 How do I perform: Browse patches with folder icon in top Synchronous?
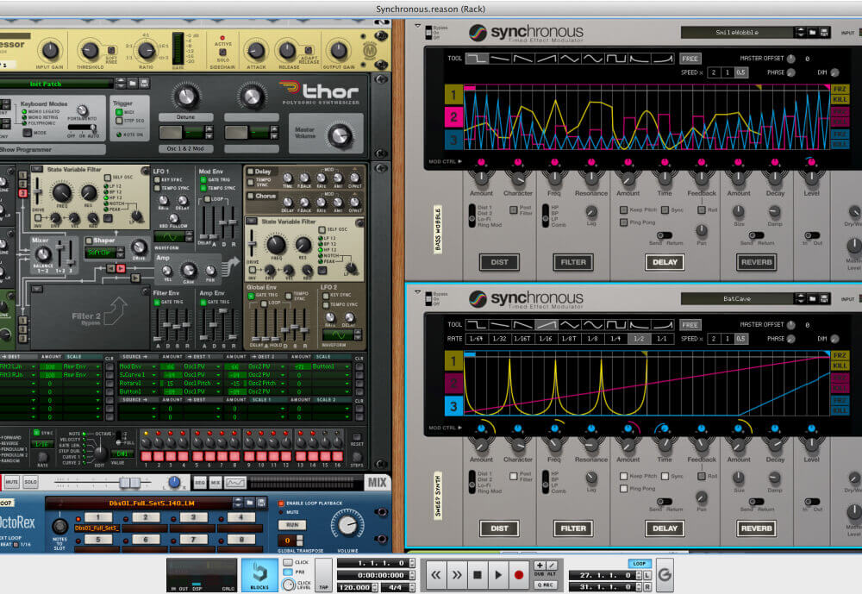[x=813, y=33]
